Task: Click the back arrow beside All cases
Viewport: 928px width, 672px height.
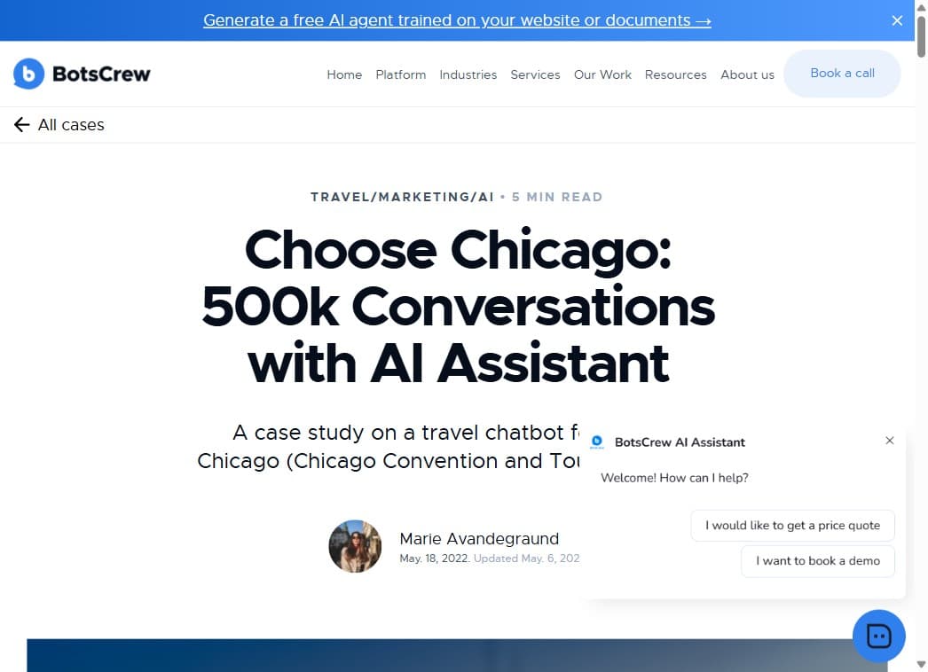Action: [21, 125]
